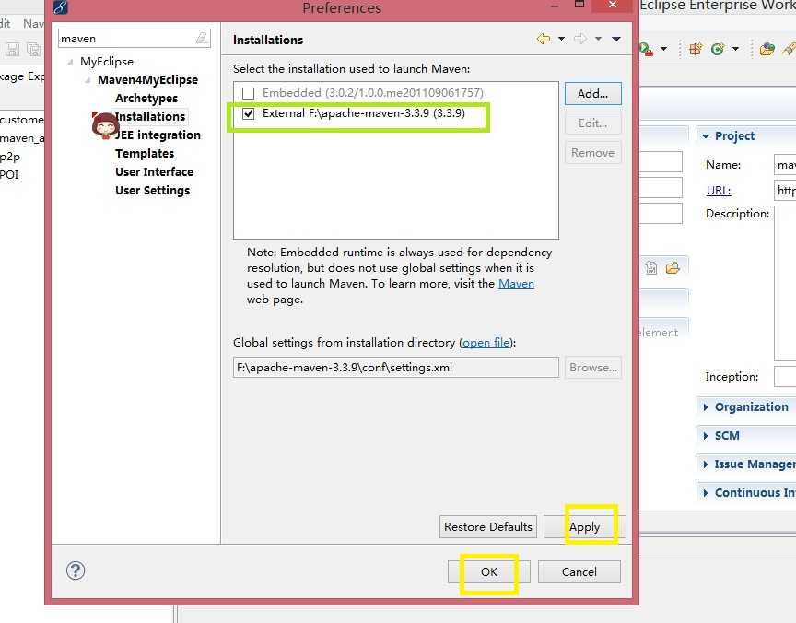The width and height of the screenshot is (796, 623).
Task: Collapse the MyEclipse tree node
Action: pos(70,62)
